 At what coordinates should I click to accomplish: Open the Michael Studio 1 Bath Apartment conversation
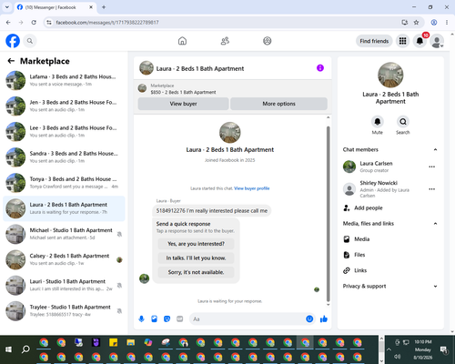tap(64, 234)
